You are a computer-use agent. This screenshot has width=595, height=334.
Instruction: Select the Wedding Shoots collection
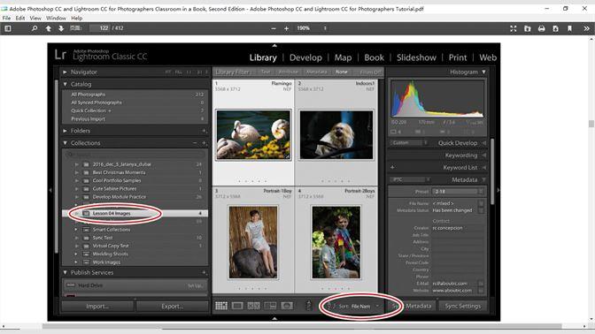point(135,254)
